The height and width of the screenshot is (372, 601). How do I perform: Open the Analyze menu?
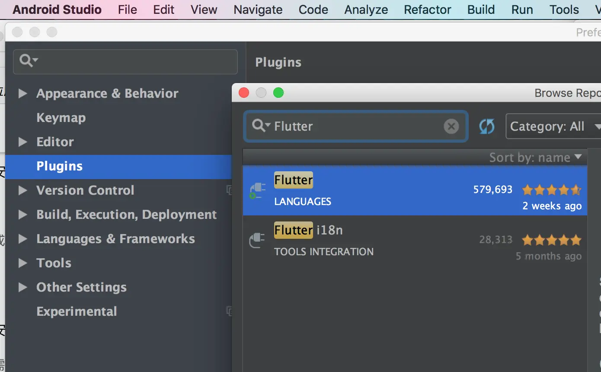[x=366, y=10]
